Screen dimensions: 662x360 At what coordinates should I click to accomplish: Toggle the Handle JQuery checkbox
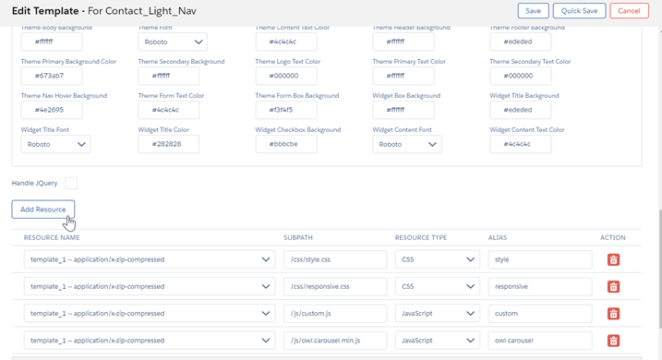71,183
